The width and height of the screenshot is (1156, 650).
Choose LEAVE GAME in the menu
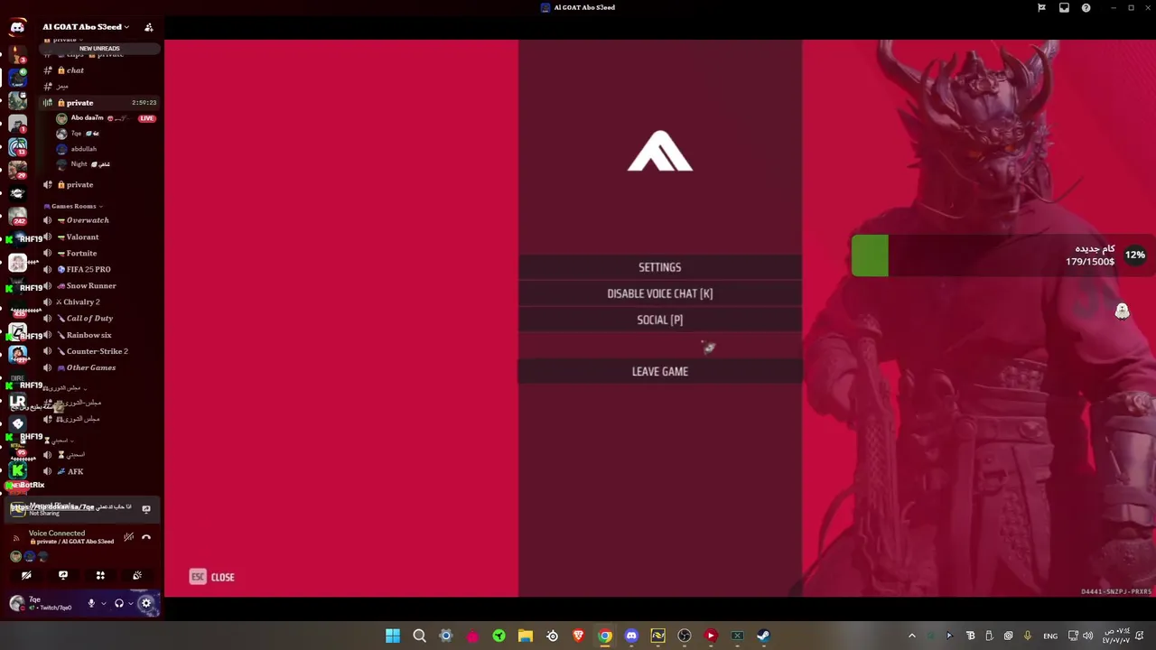(660, 371)
